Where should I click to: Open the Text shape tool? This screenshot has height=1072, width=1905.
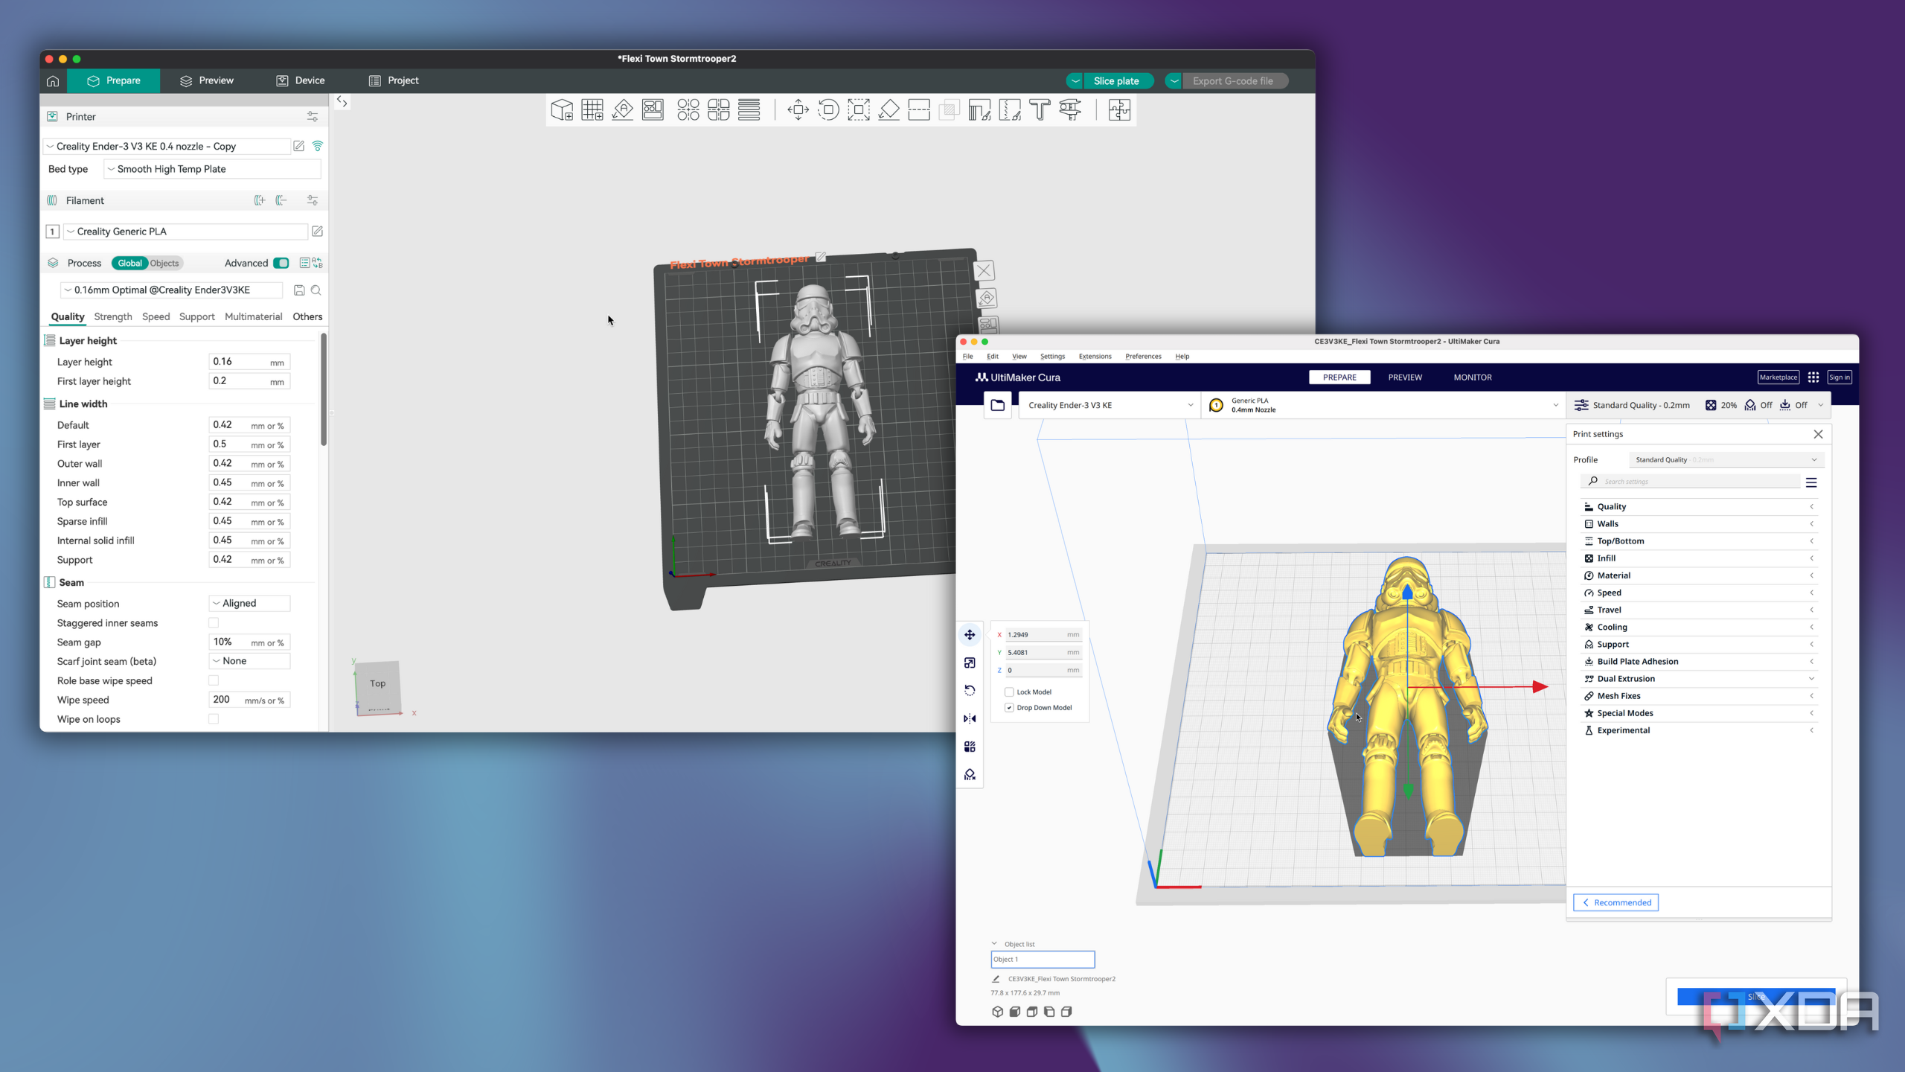tap(1040, 110)
